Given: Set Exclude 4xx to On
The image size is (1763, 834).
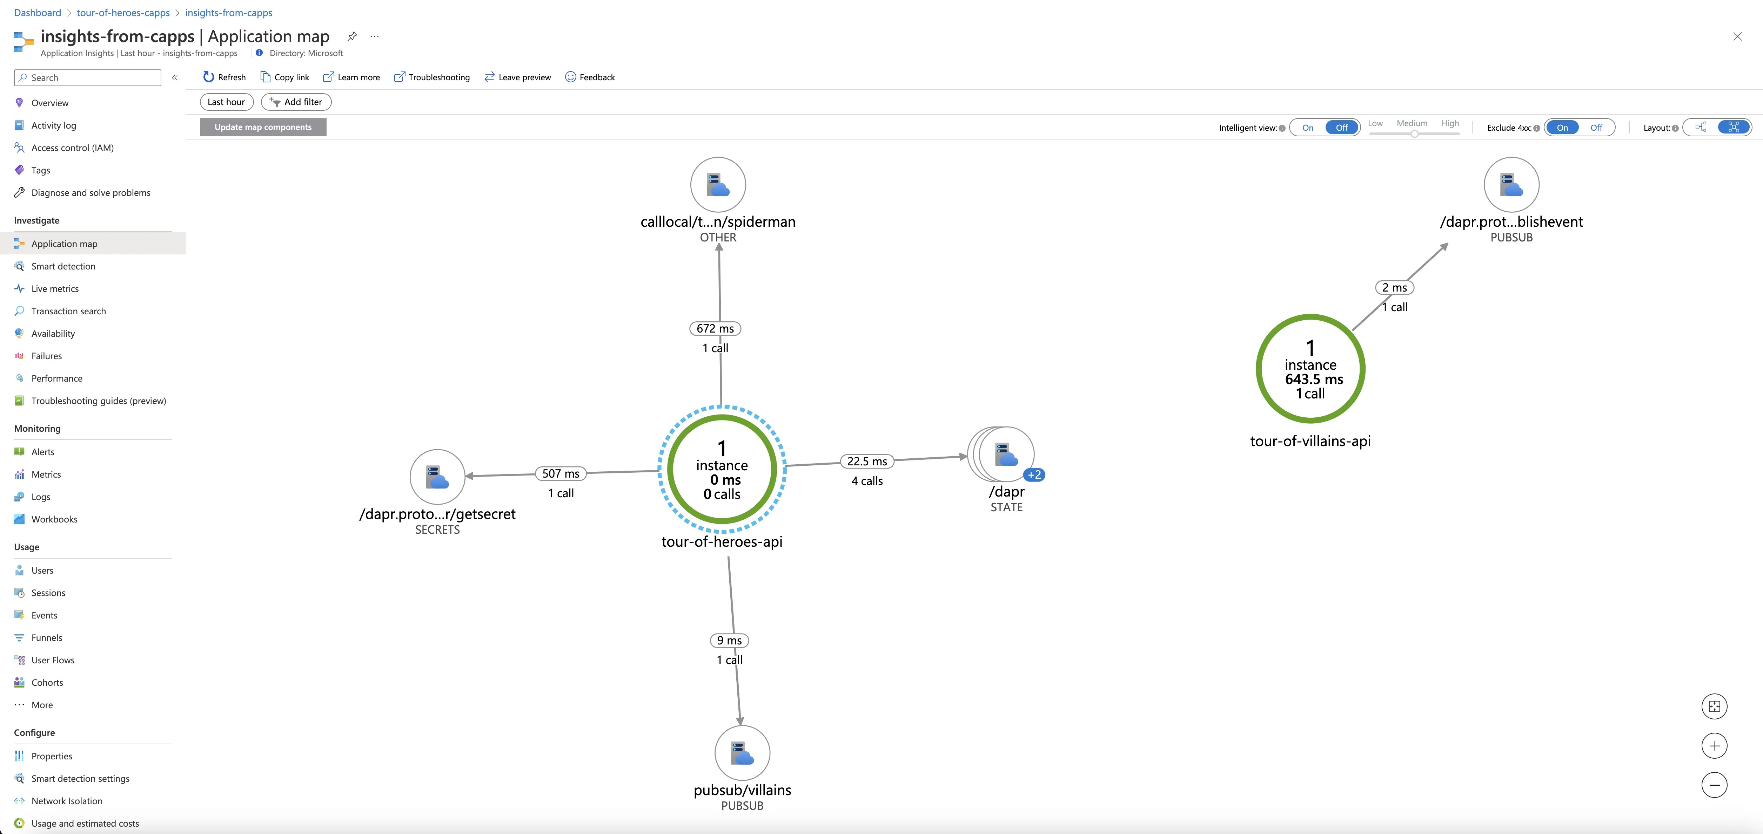Looking at the screenshot, I should click(x=1562, y=128).
